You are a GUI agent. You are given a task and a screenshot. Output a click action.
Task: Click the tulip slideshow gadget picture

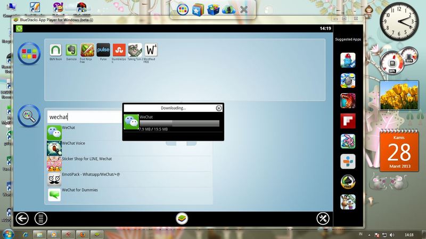(399, 95)
